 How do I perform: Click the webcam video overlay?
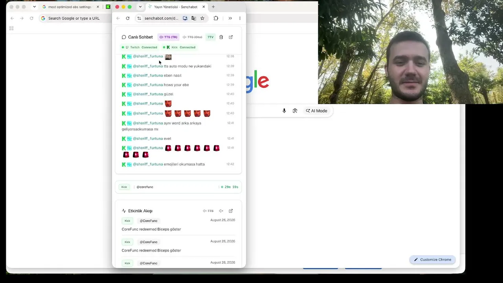point(410,51)
